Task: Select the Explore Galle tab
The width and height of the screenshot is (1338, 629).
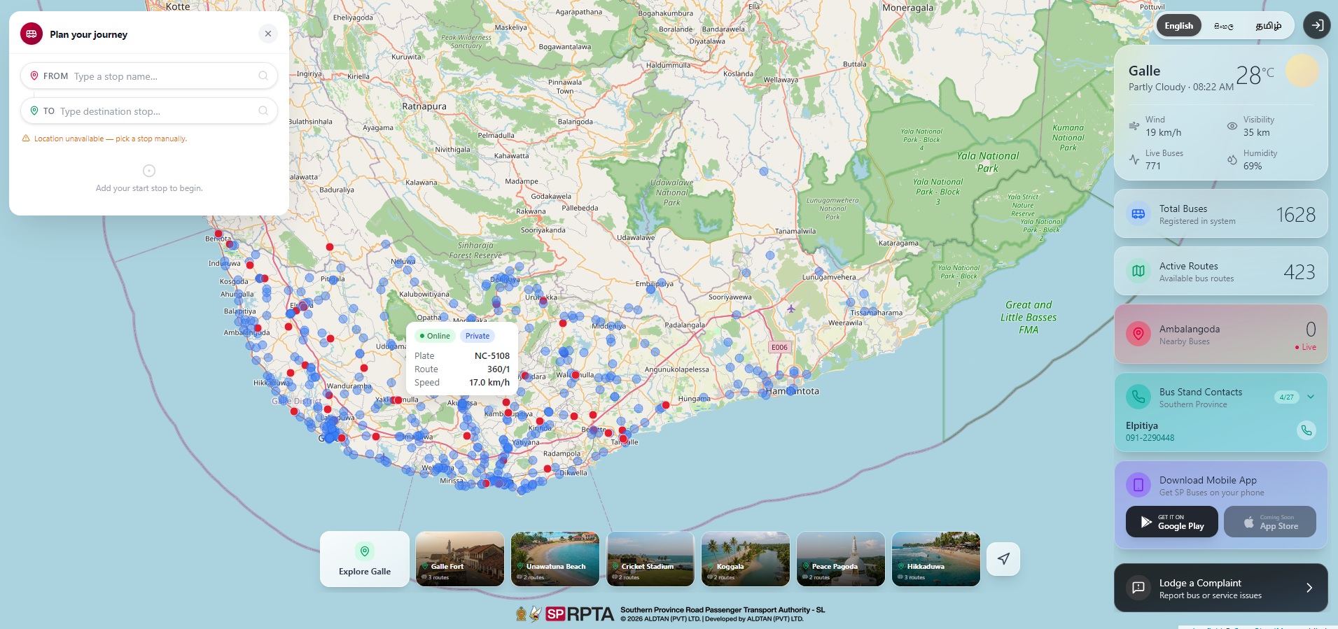Action: tap(365, 559)
